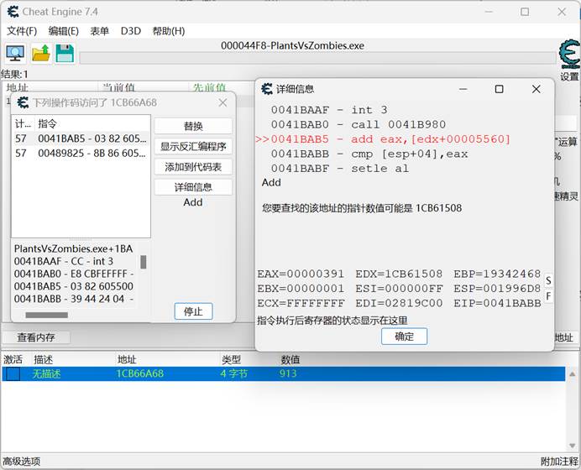Click the 添加到代码表 button
This screenshot has width=581, height=470.
coord(193,167)
